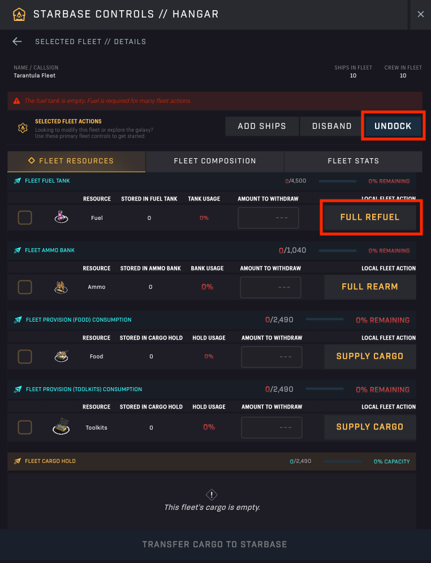Check the Toolkits row checkbox
Viewport: 431px width, 563px height.
click(25, 427)
